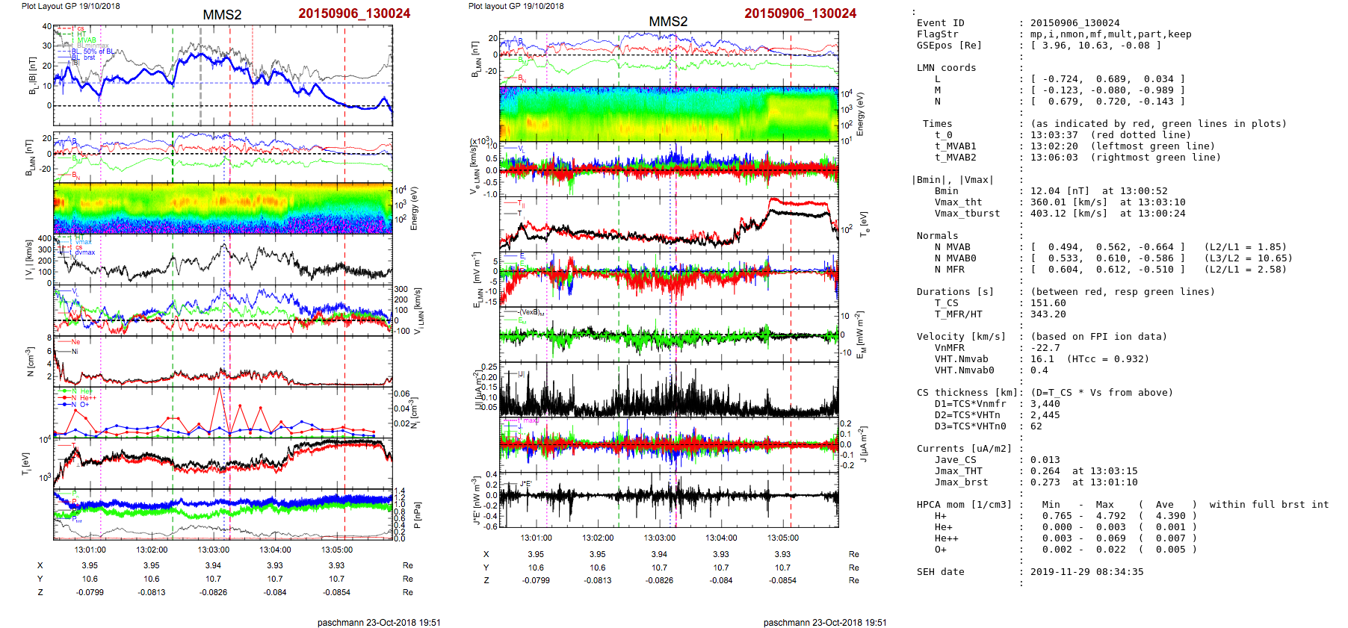1348x628 pixels.
Task: Select the VHT.Nmvab0 value '0.4'
Action: [1039, 370]
